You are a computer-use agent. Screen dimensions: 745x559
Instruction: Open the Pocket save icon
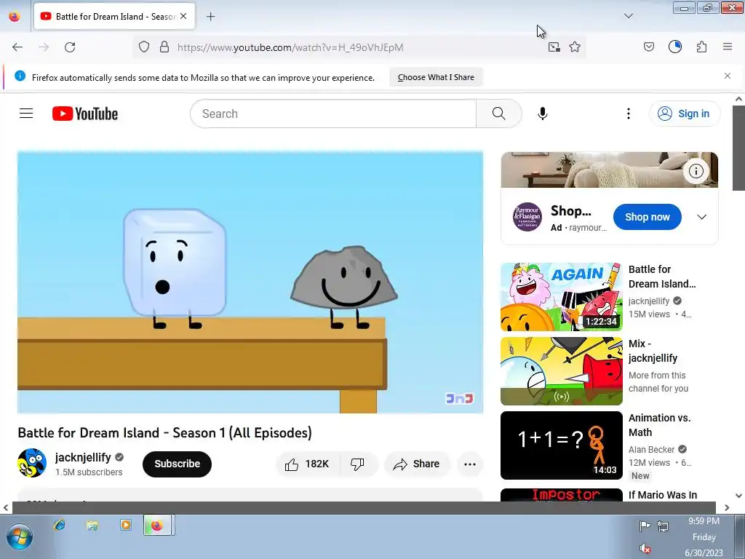coord(648,47)
